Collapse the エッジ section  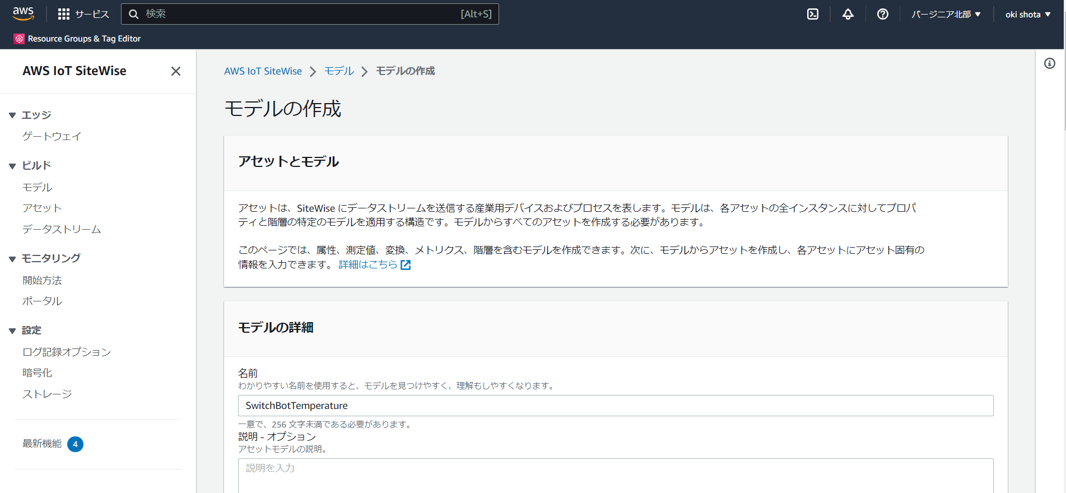pos(12,115)
